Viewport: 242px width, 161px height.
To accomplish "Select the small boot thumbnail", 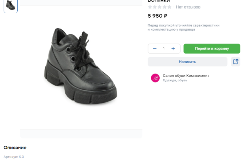I will (11, 6).
